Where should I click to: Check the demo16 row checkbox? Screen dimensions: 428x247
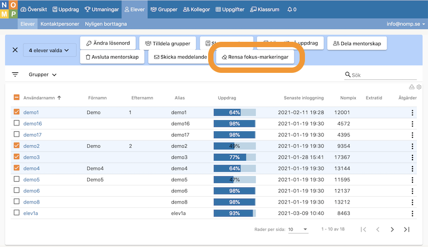[x=17, y=123]
